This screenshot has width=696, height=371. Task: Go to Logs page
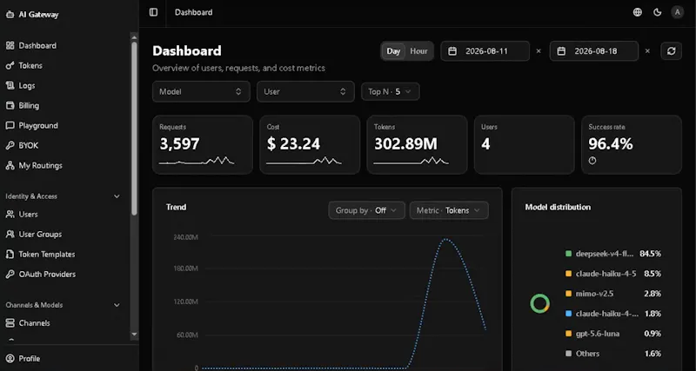point(27,85)
